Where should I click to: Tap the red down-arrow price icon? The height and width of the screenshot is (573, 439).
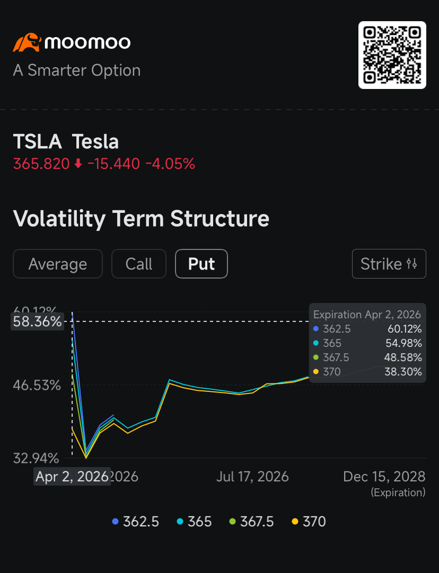coord(78,164)
